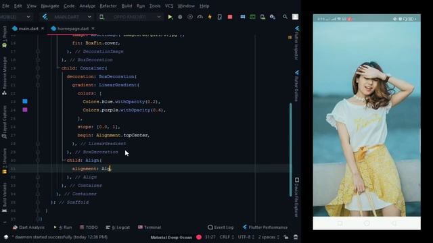Open the Search Everywhere magnifier icon
This screenshot has height=243, width=433.
[x=285, y=17]
